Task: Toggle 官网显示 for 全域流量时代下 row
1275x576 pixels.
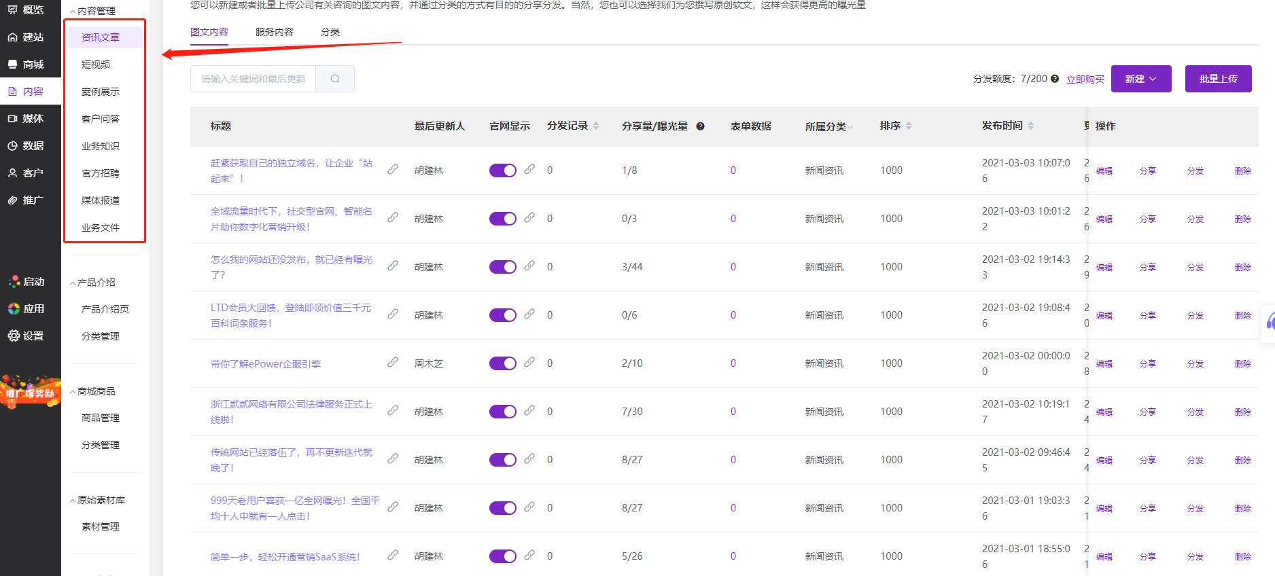Action: [503, 219]
